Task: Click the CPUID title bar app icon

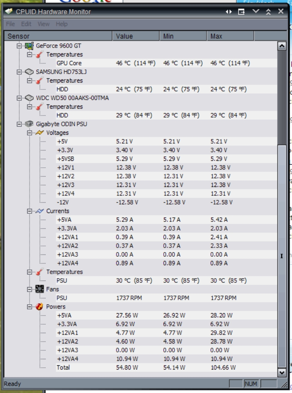Action: click(x=9, y=11)
